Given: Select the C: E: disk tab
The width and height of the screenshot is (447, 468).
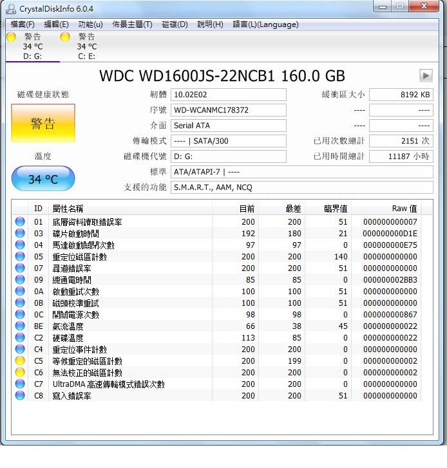Looking at the screenshot, I should pos(86,46).
